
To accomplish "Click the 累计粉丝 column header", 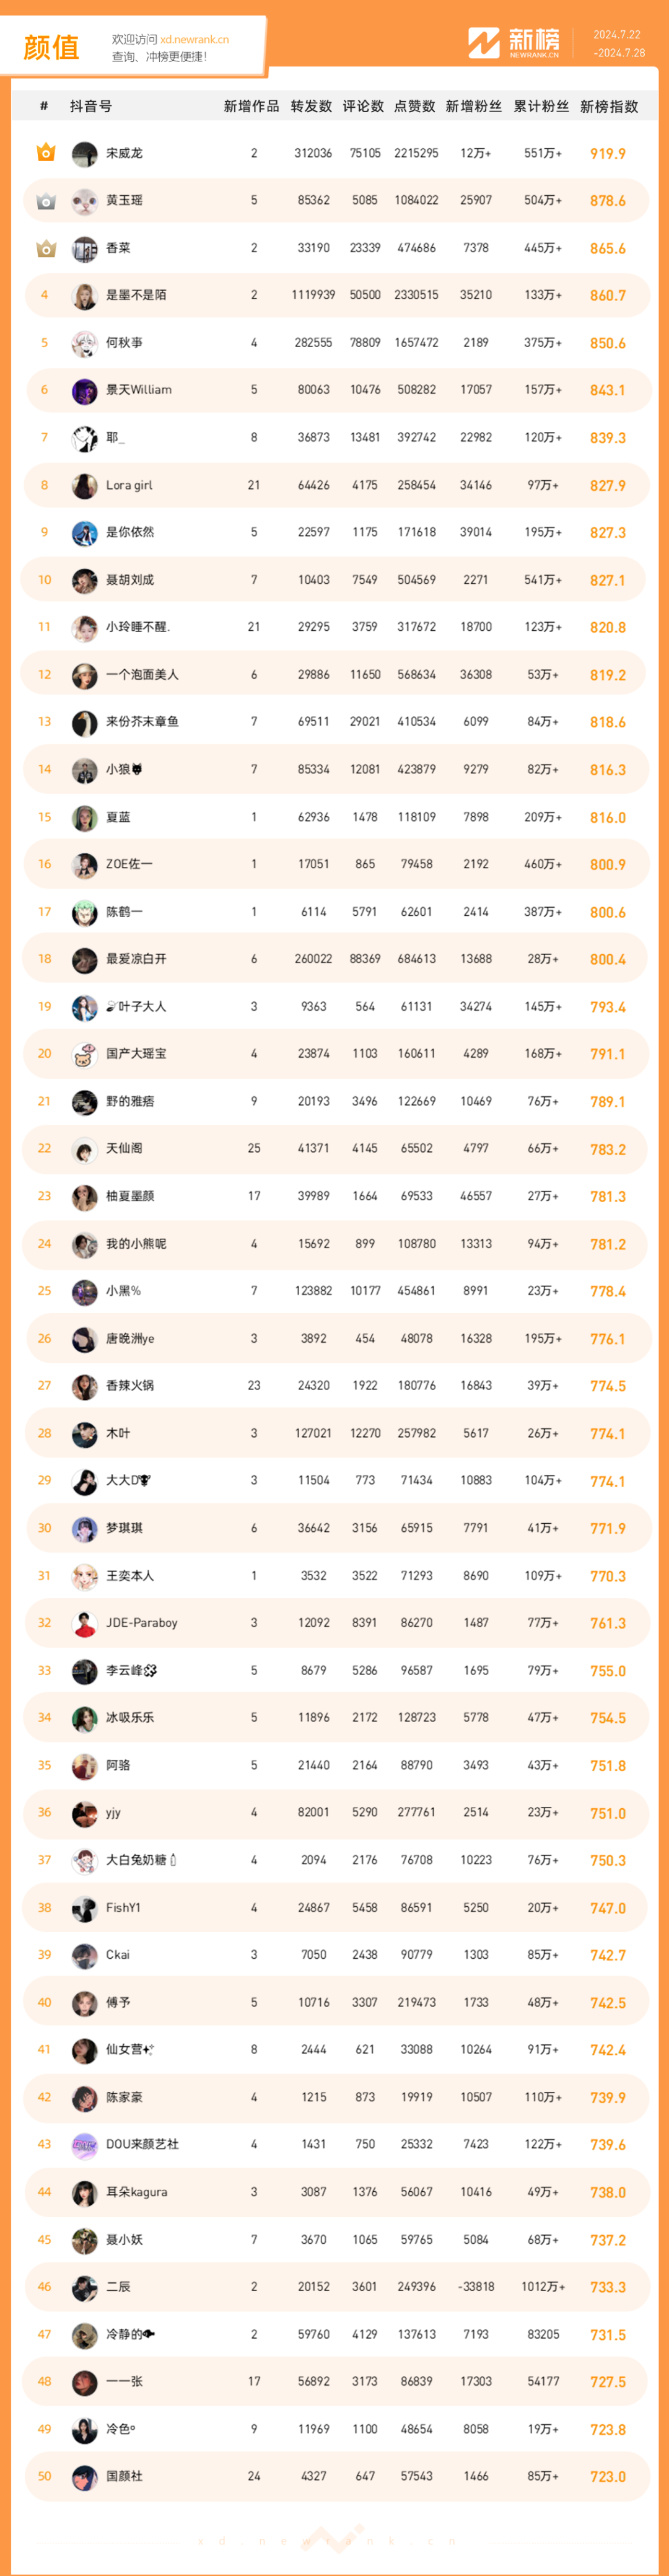I will point(541,106).
